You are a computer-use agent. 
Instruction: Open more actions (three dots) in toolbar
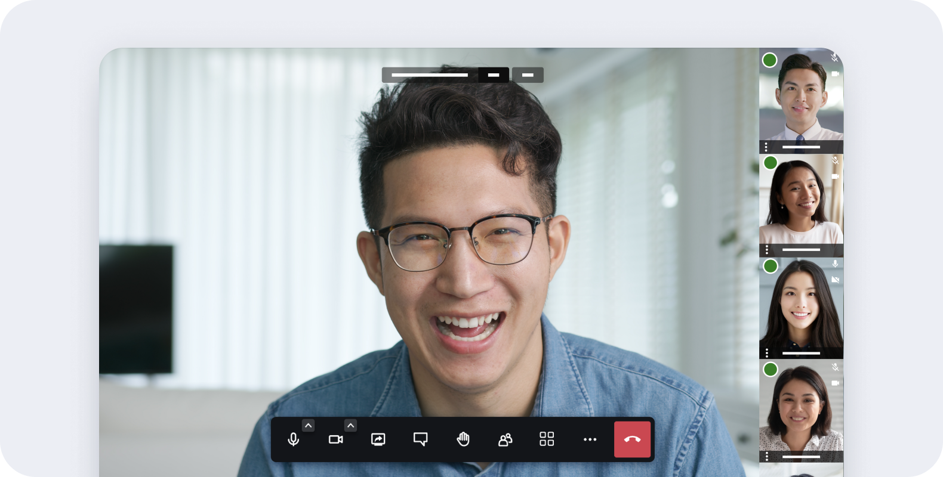pyautogui.click(x=590, y=439)
